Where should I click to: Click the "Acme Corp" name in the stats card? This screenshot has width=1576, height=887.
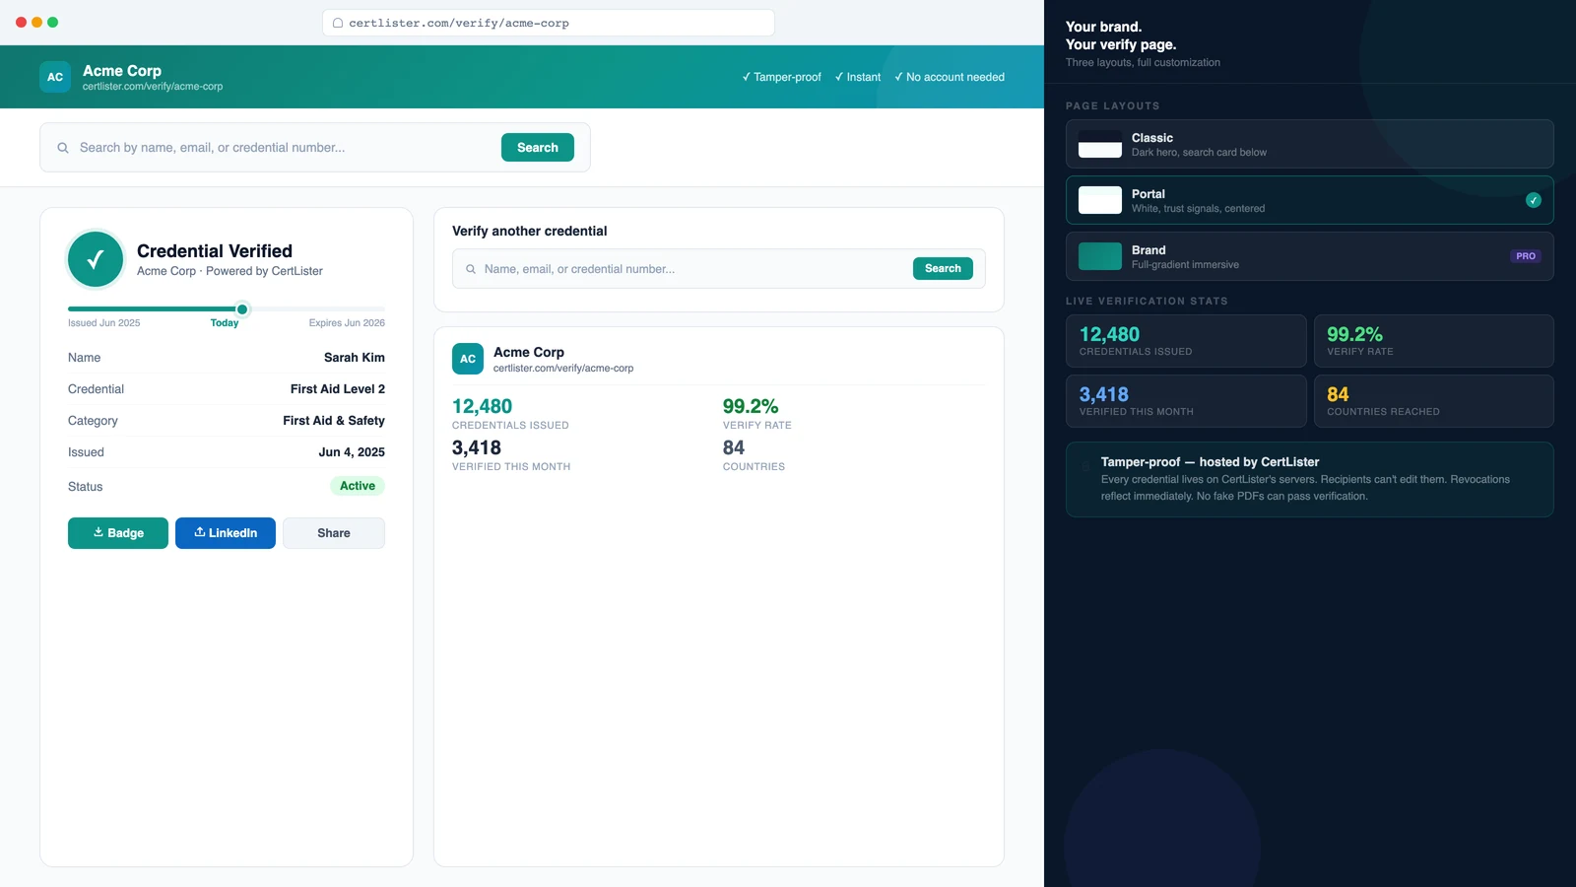point(529,352)
